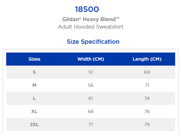
Task: Click length value 79 for size 2XL
Action: tap(147, 125)
